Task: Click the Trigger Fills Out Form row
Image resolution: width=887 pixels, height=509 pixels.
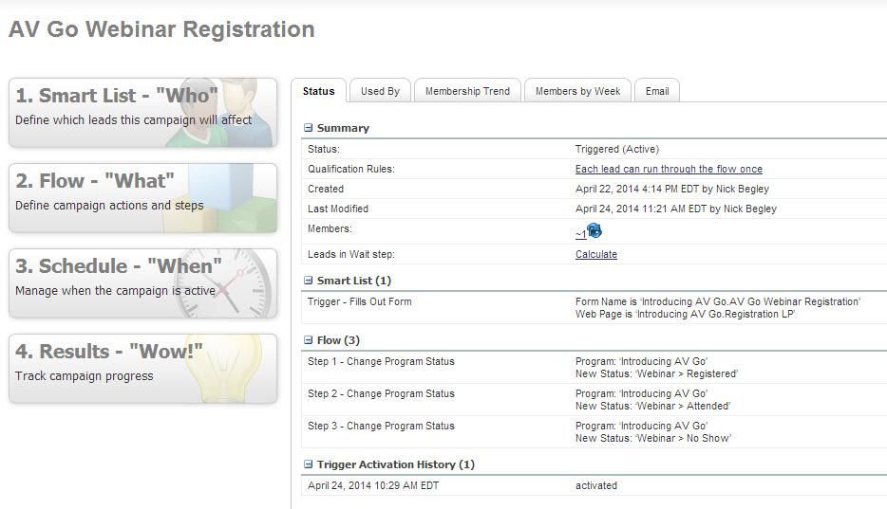Action: (x=360, y=302)
